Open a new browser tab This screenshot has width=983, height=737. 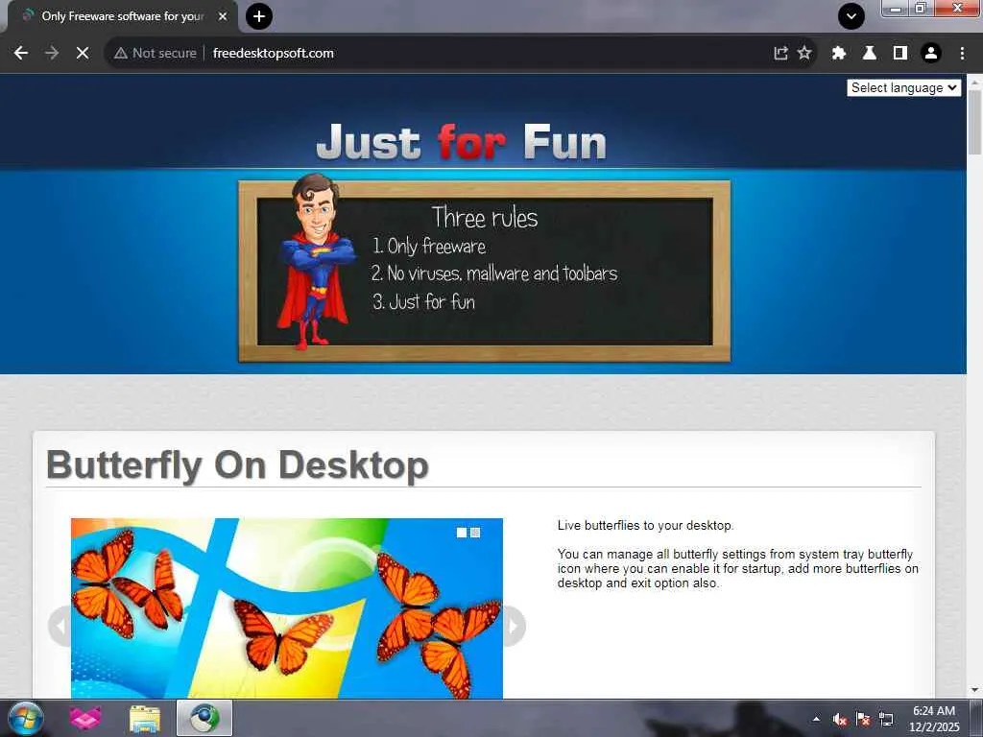(x=259, y=16)
